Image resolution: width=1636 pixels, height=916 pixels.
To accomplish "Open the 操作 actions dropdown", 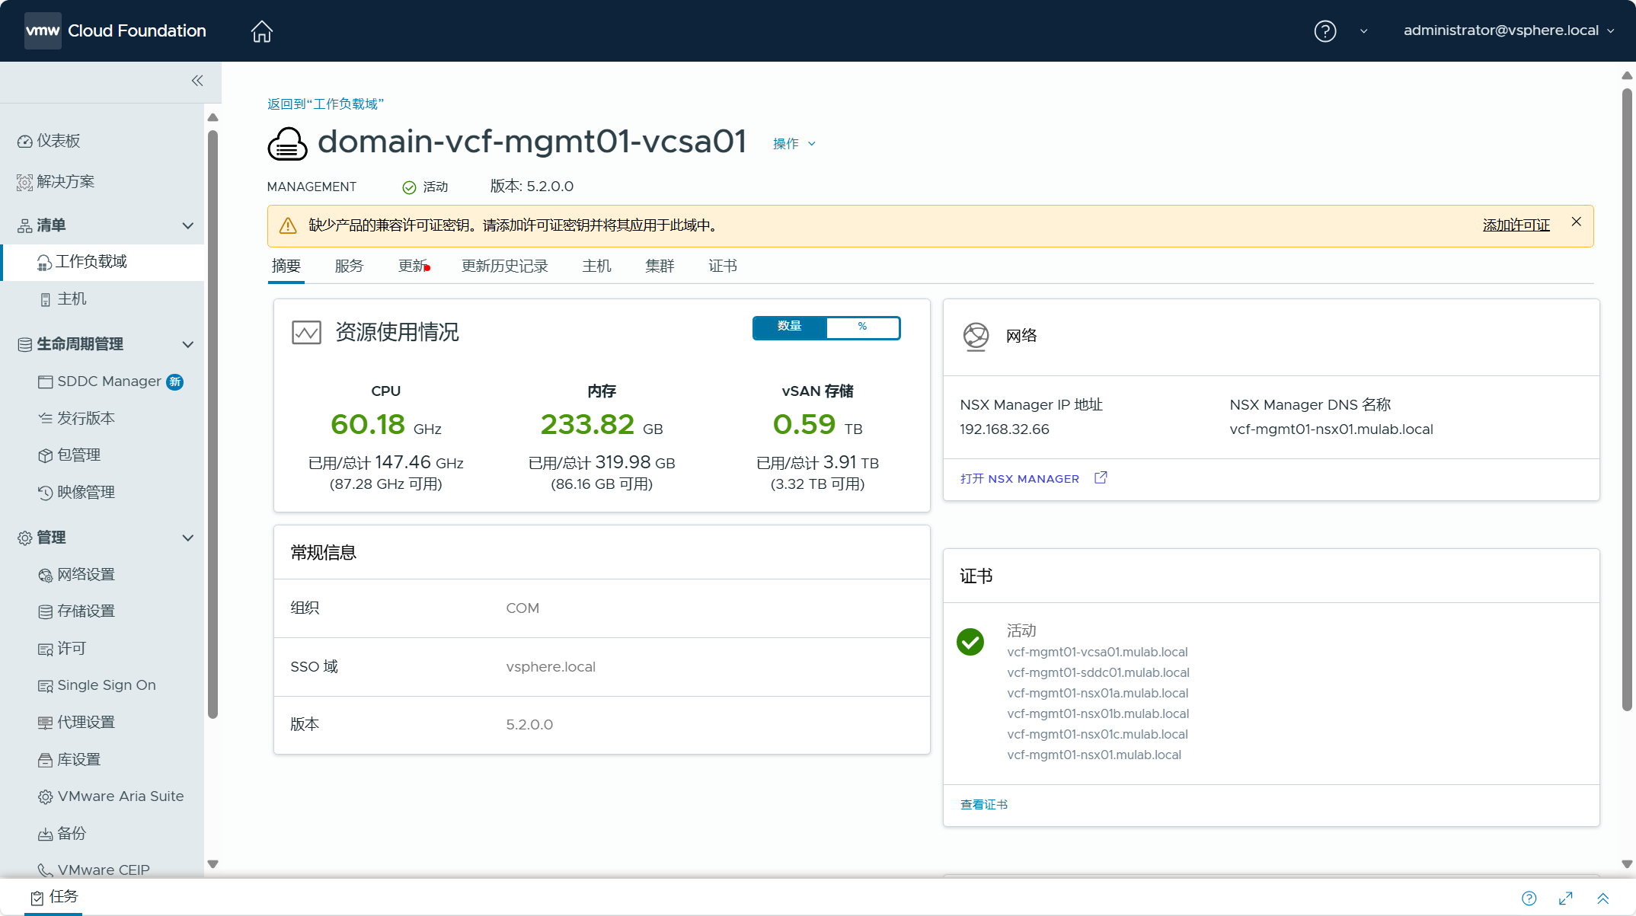I will (794, 144).
